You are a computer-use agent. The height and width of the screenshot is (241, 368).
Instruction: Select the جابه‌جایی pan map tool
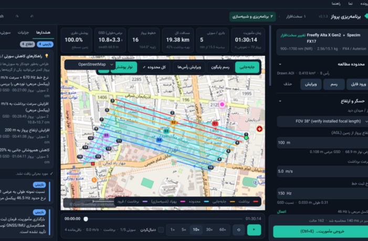[x=247, y=67]
